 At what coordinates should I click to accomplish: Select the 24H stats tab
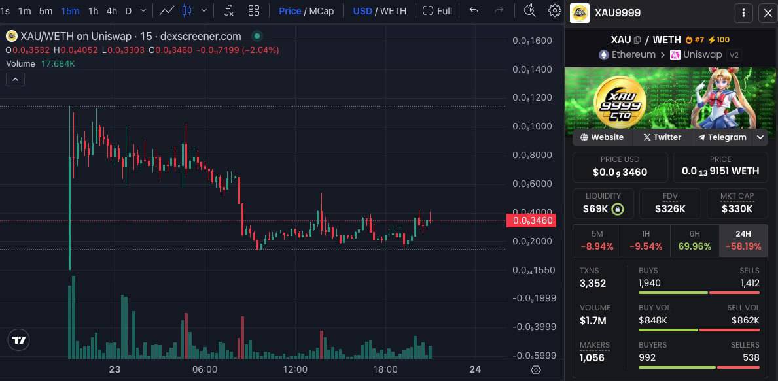click(743, 240)
